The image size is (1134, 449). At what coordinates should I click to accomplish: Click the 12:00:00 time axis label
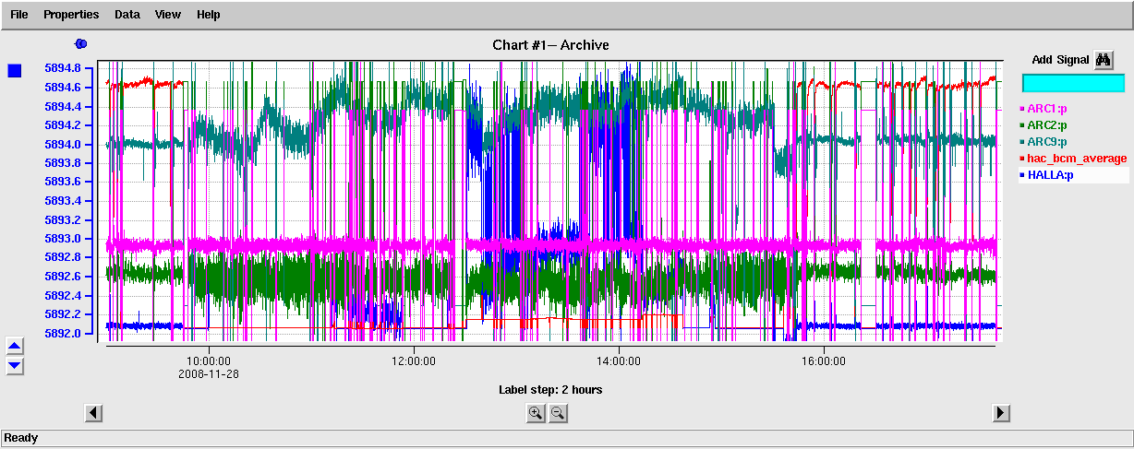tap(414, 361)
